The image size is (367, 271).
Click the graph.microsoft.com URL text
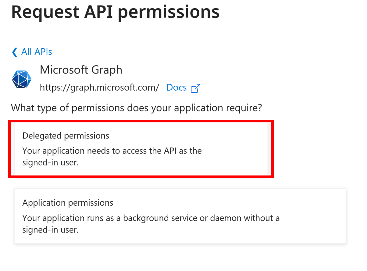[x=99, y=88]
